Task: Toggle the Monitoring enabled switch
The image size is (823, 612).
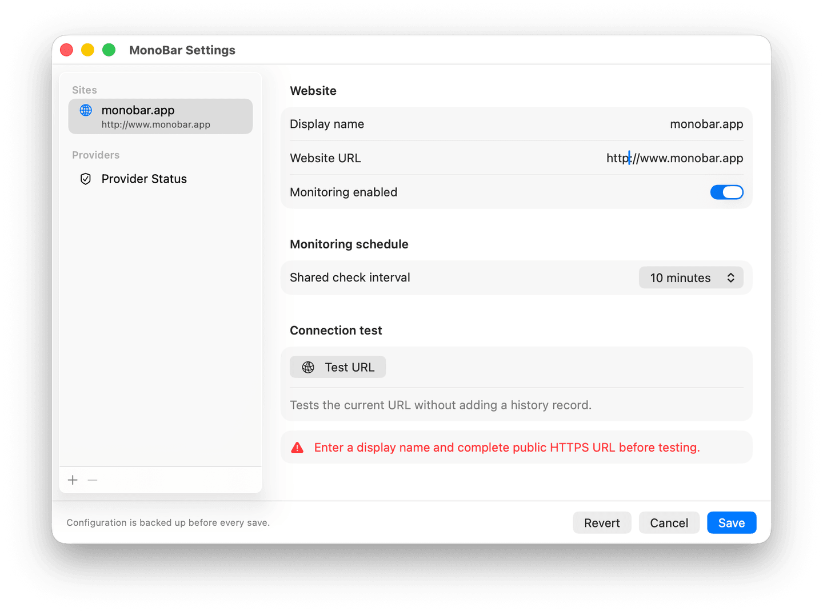Action: tap(726, 192)
